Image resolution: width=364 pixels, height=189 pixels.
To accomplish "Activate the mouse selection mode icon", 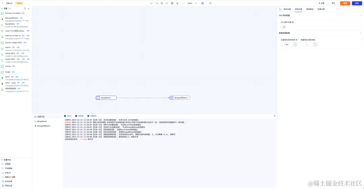I will tap(177, 3).
